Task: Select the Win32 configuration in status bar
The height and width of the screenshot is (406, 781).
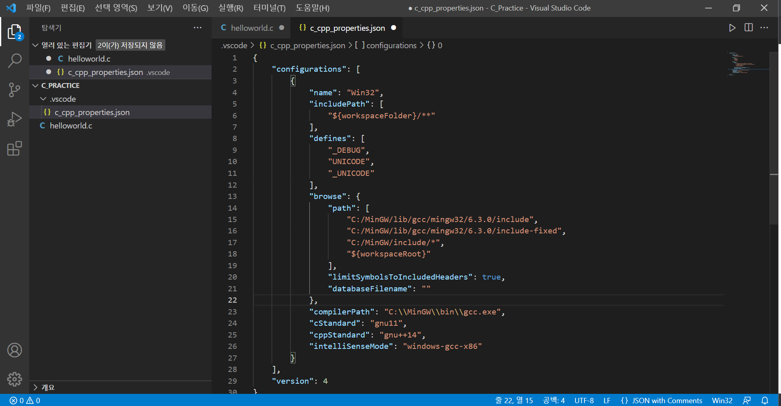Action: click(x=722, y=400)
